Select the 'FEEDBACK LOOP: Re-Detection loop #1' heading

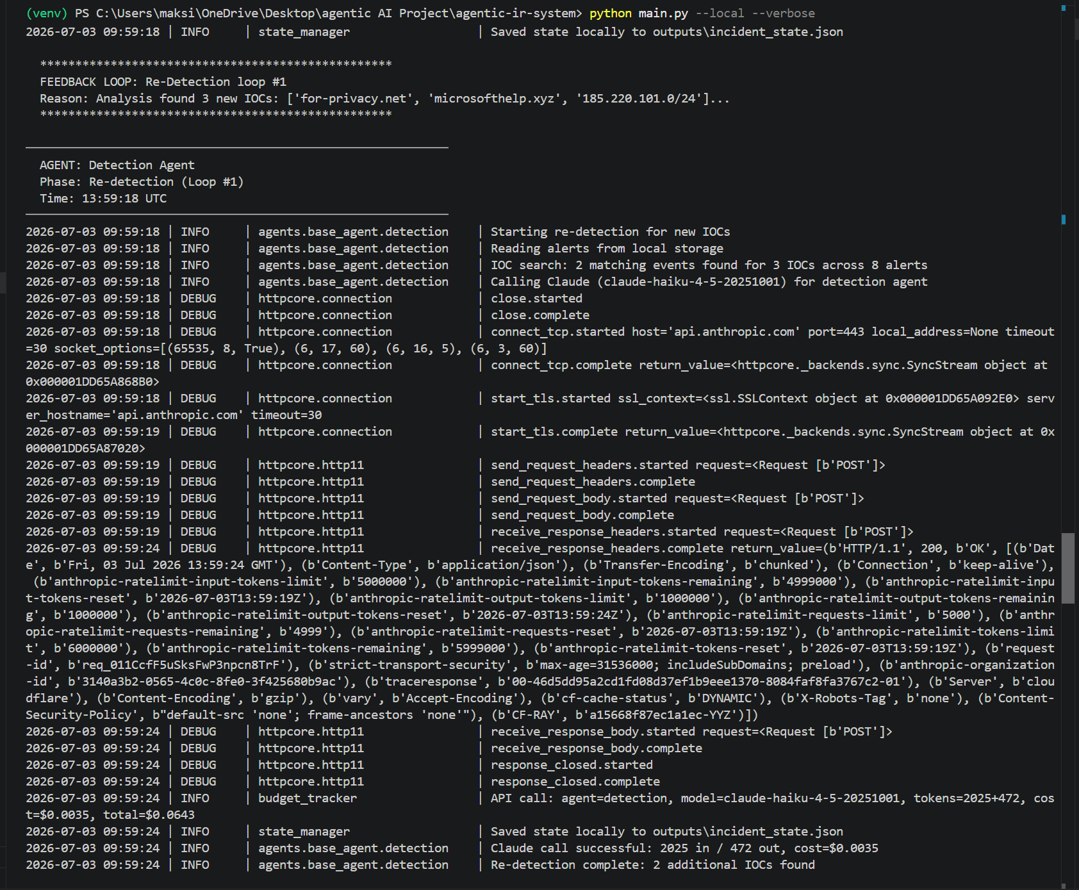pyautogui.click(x=163, y=82)
